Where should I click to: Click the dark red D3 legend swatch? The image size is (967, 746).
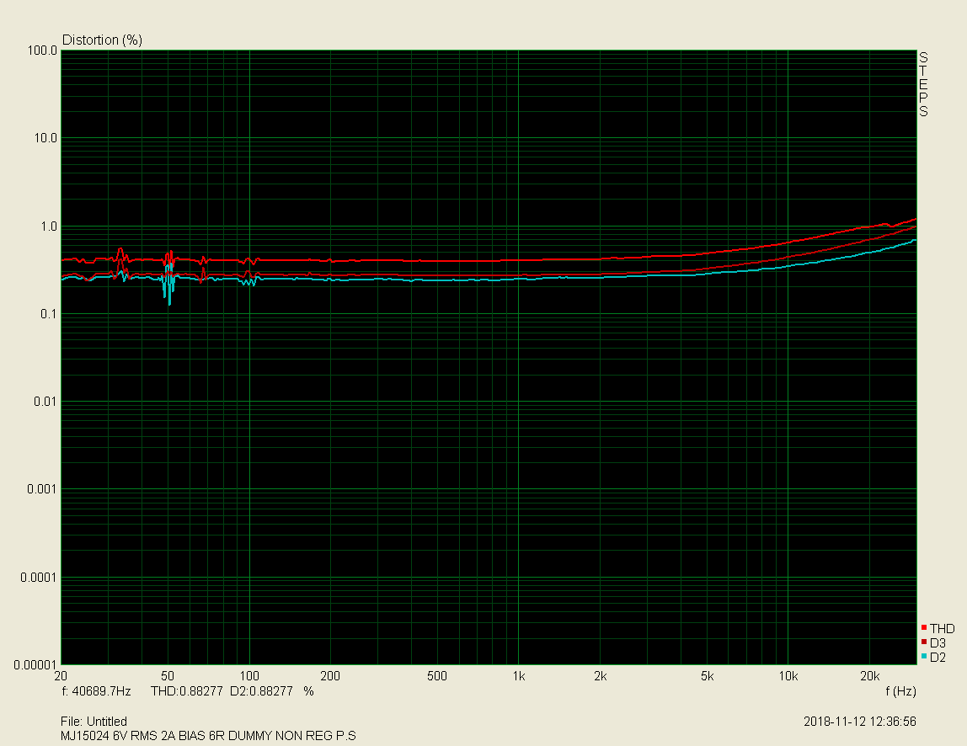click(924, 642)
